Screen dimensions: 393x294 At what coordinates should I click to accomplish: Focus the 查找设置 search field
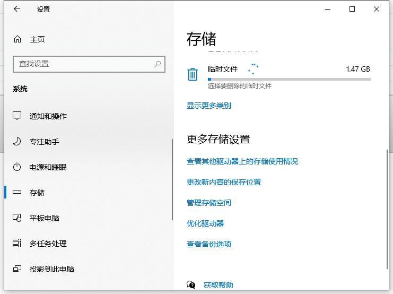[x=89, y=64]
